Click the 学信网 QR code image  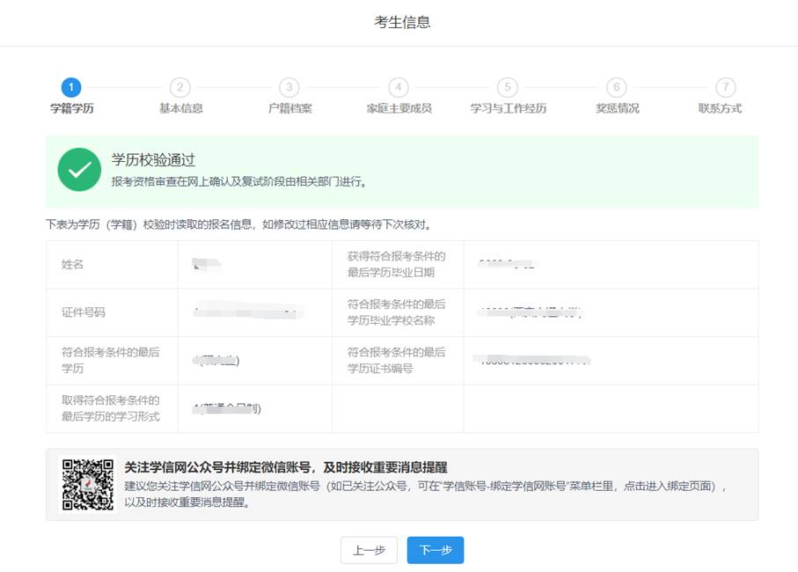[87, 484]
